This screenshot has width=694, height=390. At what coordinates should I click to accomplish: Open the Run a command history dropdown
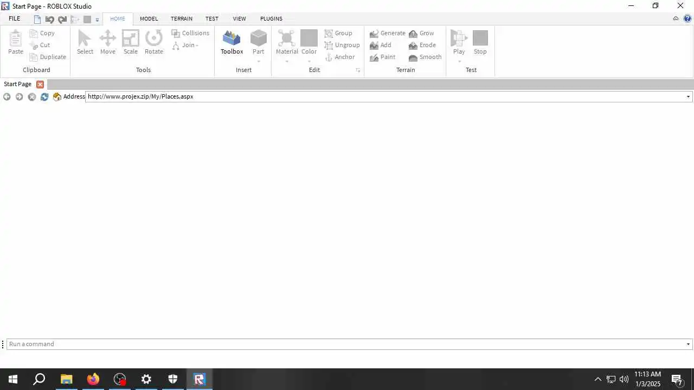pos(689,344)
